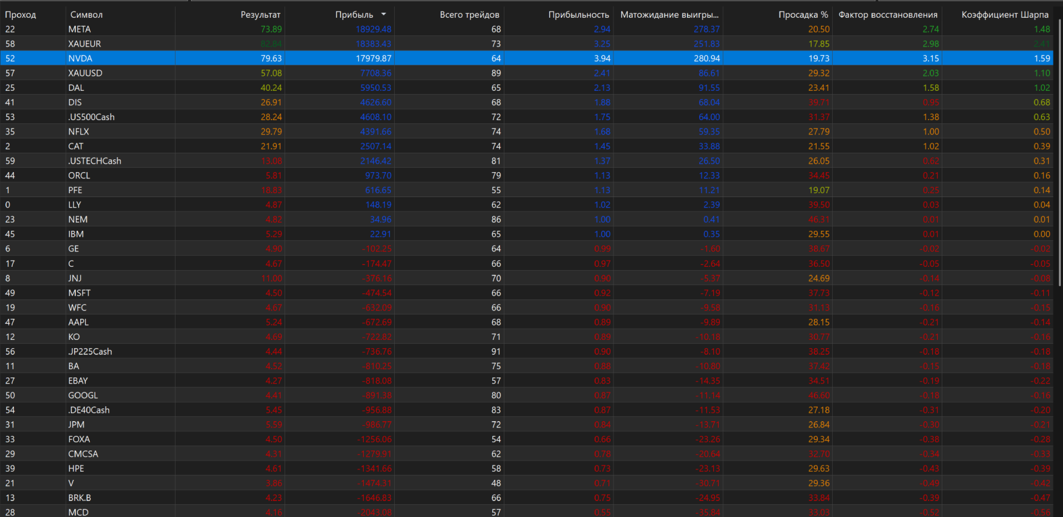The height and width of the screenshot is (517, 1063).
Task: Click NVDA's recovery factor 3.15
Action: 931,58
